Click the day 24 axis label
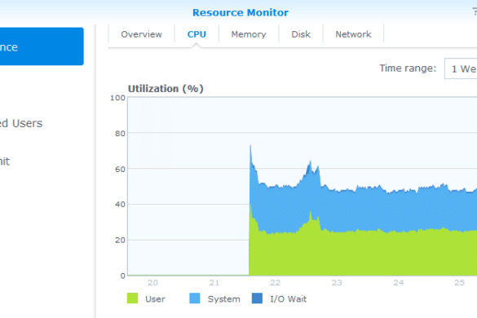This screenshot has width=477, height=318. (x=399, y=283)
